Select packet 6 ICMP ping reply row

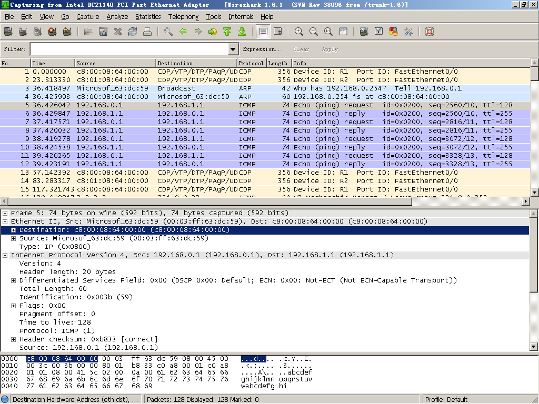pos(265,114)
